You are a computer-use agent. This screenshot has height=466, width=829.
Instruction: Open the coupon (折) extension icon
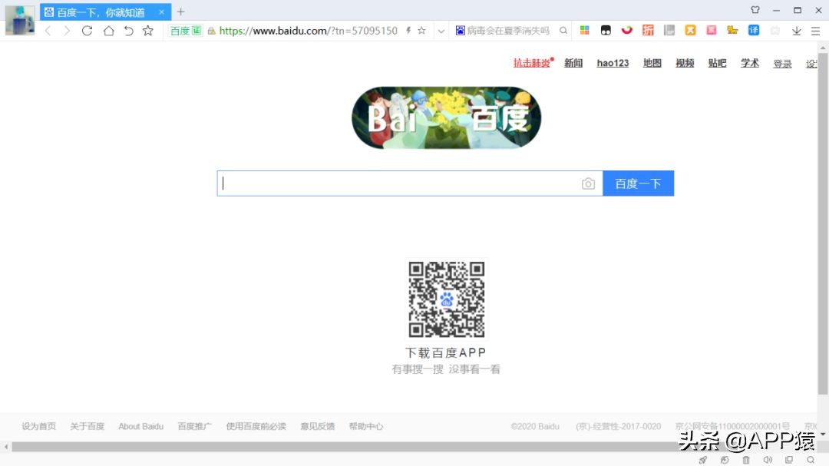coord(649,30)
